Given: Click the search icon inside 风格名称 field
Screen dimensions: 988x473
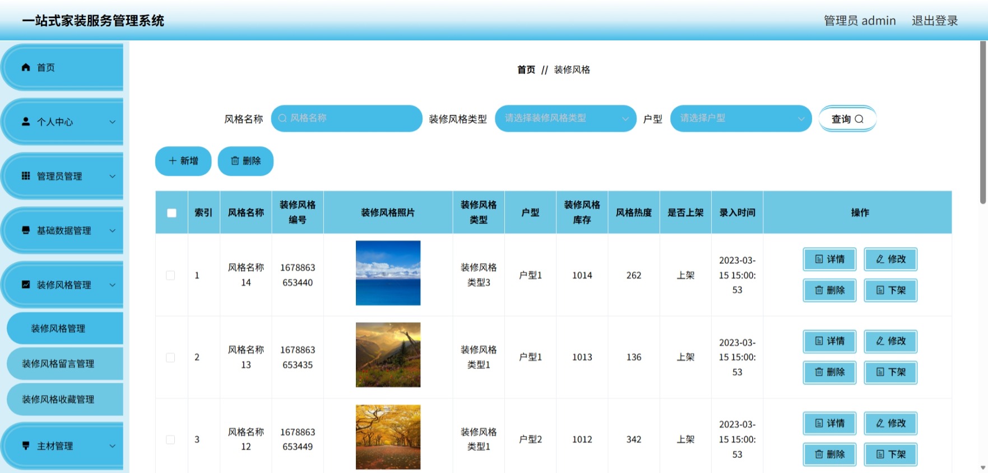Looking at the screenshot, I should tap(282, 118).
